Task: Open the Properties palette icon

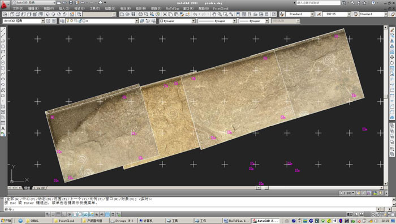Action: coord(238,14)
